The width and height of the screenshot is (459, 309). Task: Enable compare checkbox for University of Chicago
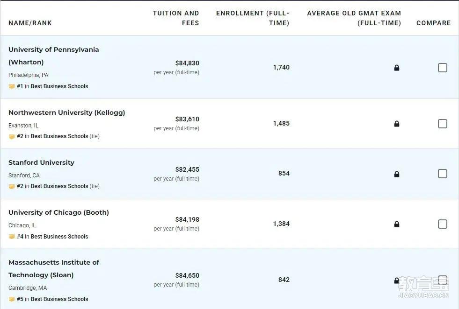pos(442,224)
